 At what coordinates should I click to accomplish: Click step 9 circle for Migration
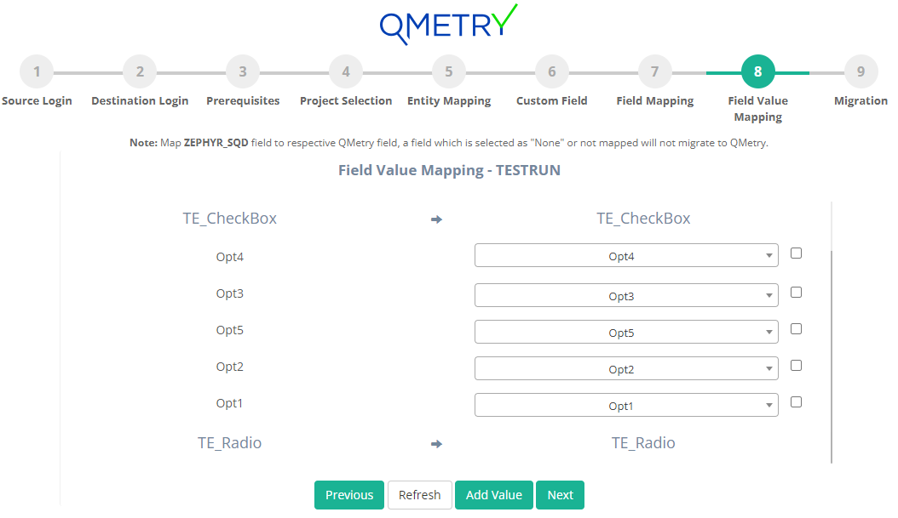coord(861,72)
